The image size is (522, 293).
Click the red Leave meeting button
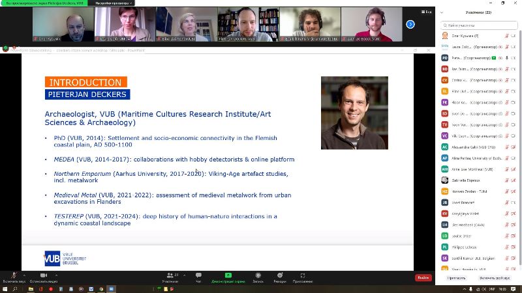click(x=423, y=277)
